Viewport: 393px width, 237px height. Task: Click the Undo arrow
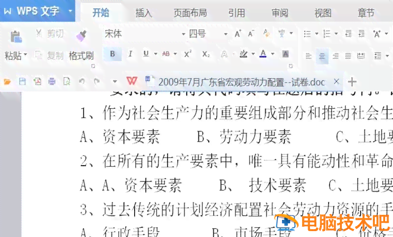(x=82, y=81)
